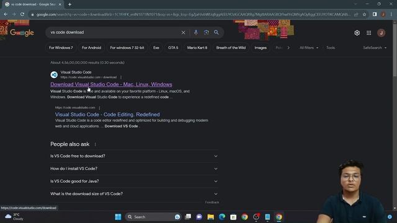The image size is (397, 223).
Task: Click the result count text About 4,56,00,00,000
Action: point(87,63)
